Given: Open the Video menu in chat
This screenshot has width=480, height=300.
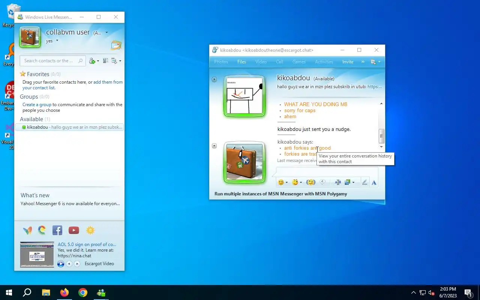Looking at the screenshot, I should coord(261,62).
